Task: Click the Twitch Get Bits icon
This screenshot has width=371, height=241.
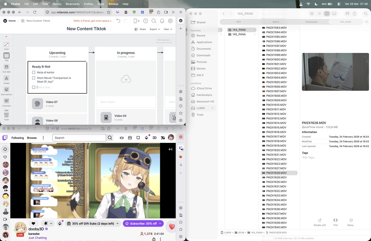Action: point(147,138)
